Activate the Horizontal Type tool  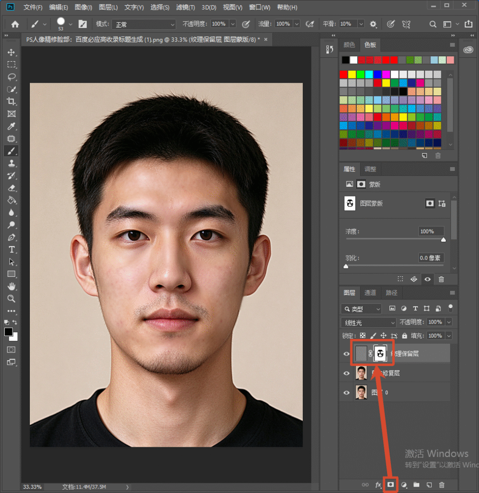point(12,250)
